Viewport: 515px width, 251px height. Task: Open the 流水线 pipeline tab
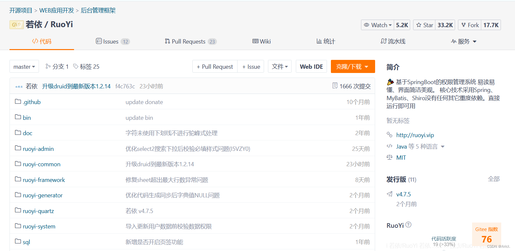(x=393, y=42)
